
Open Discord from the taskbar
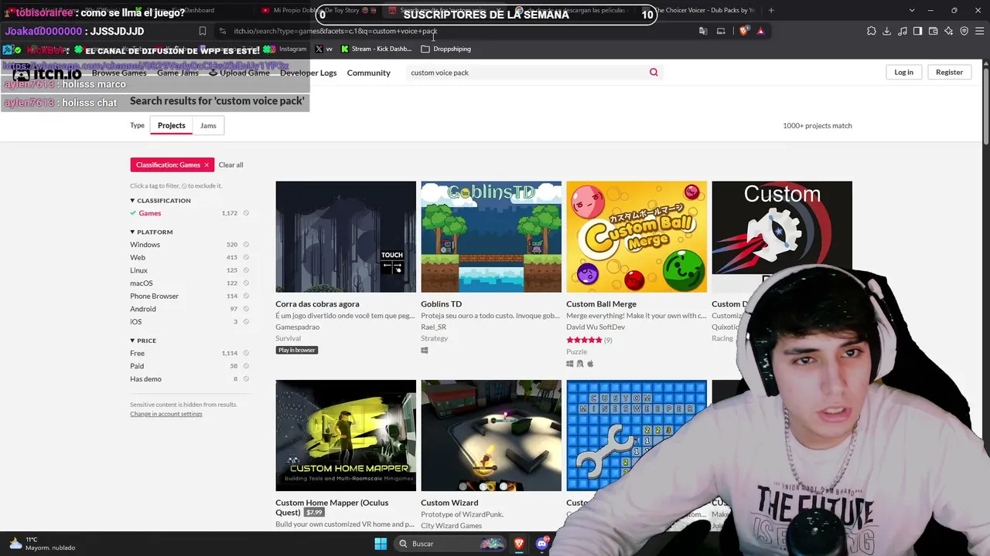(x=542, y=544)
